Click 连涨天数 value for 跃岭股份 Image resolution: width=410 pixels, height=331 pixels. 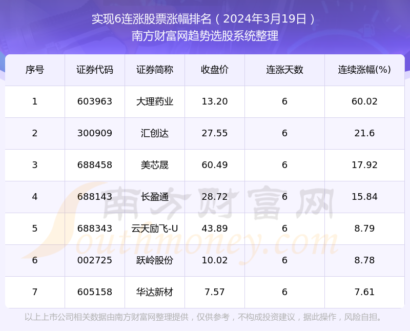click(284, 260)
